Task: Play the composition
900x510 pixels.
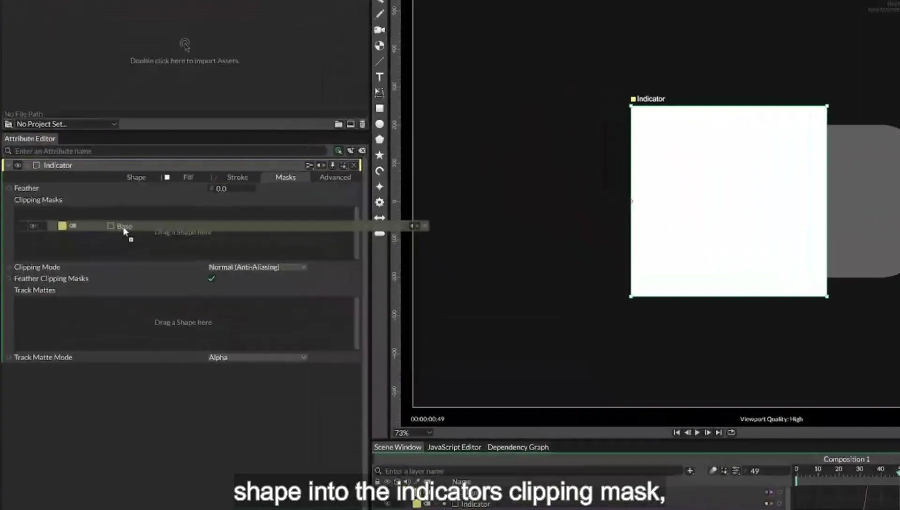Action: (x=697, y=433)
